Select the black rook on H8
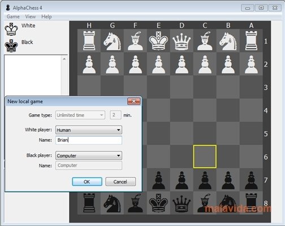 (89, 203)
